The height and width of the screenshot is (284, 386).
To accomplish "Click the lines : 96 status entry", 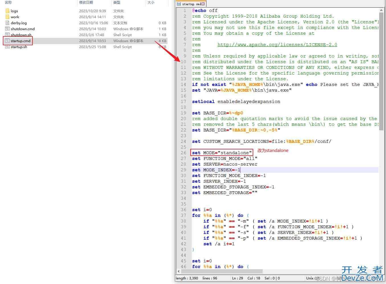I will pos(210,278).
